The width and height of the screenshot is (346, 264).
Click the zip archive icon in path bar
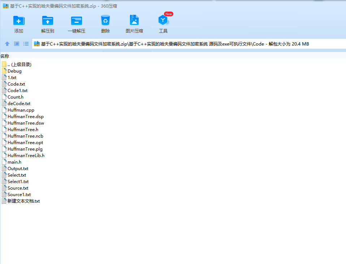tap(36, 44)
